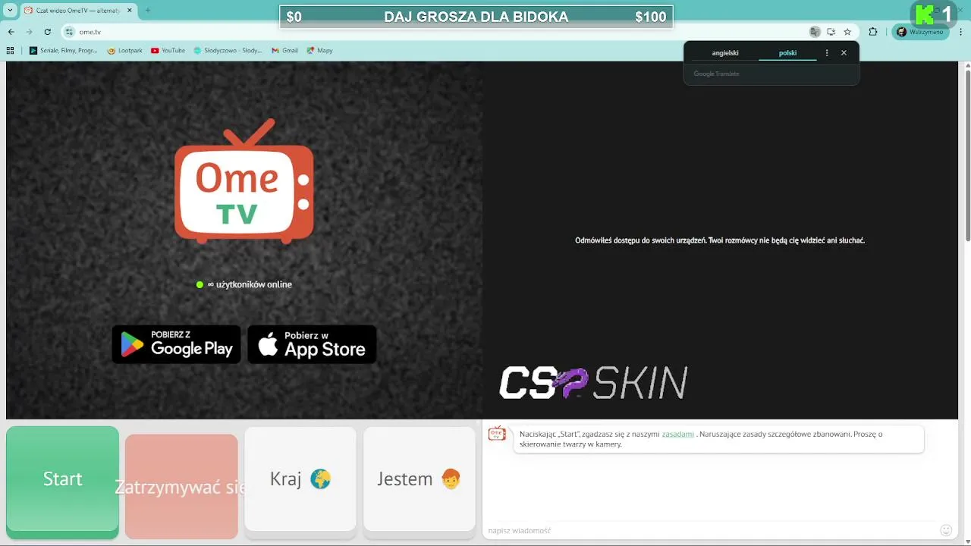The width and height of the screenshot is (971, 546).
Task: Click the Google Translate label in popup
Action: pyautogui.click(x=716, y=74)
